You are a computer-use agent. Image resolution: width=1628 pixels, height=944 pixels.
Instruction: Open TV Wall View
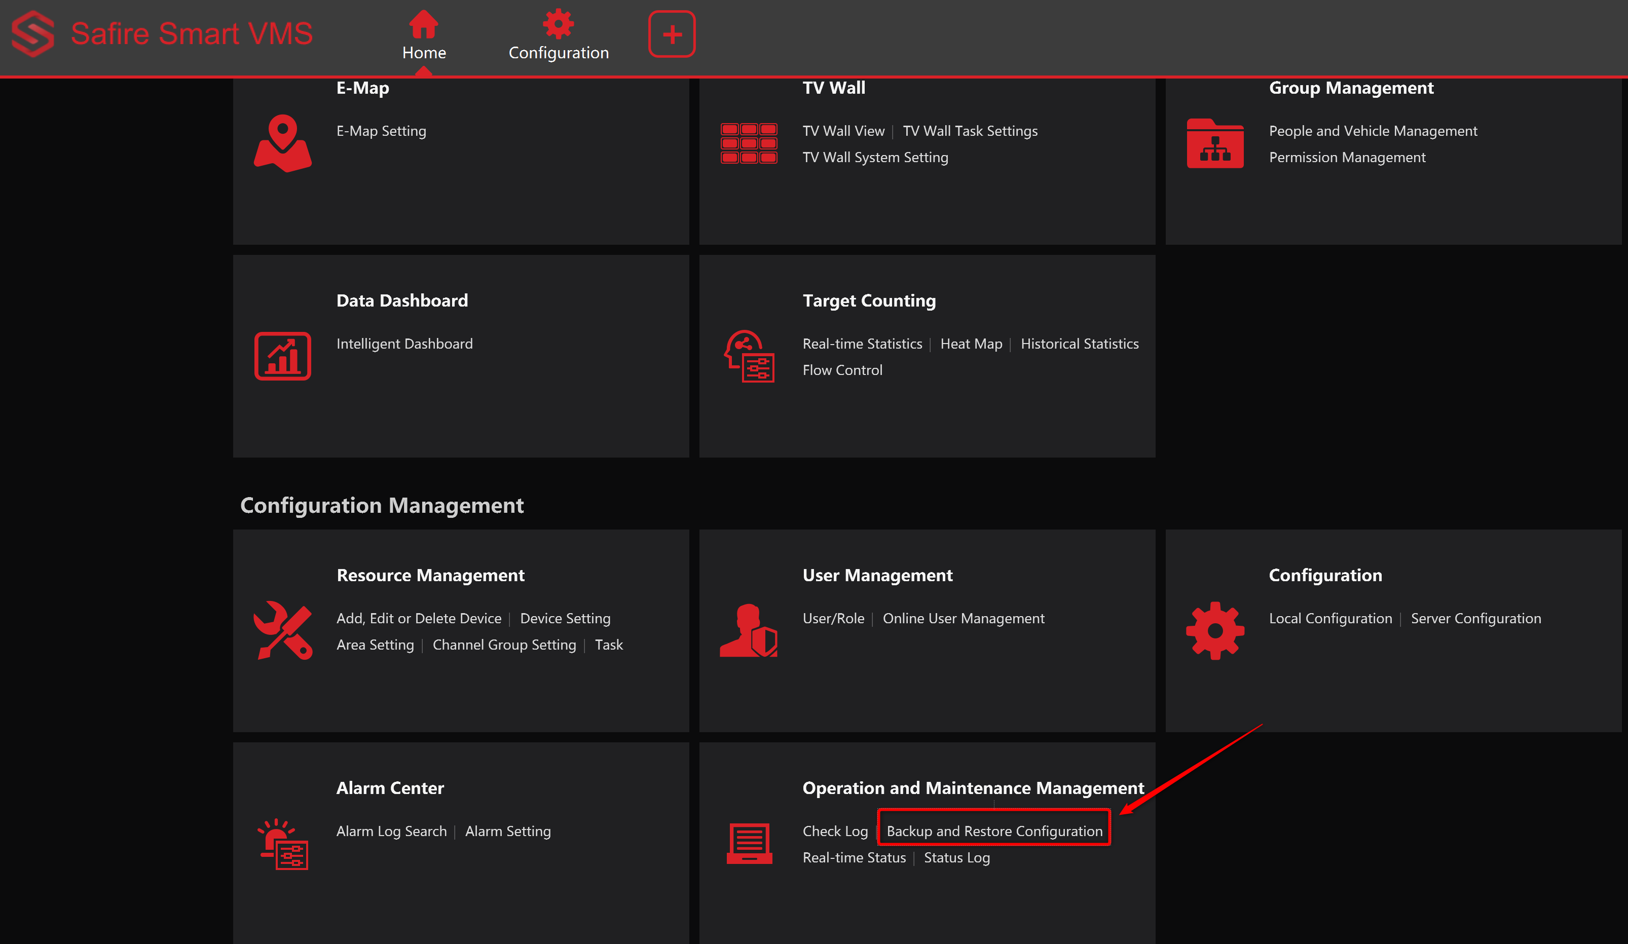843,130
